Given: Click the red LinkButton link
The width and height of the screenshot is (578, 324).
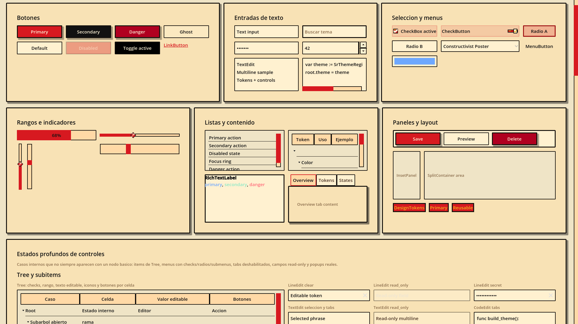Looking at the screenshot, I should tap(176, 45).
